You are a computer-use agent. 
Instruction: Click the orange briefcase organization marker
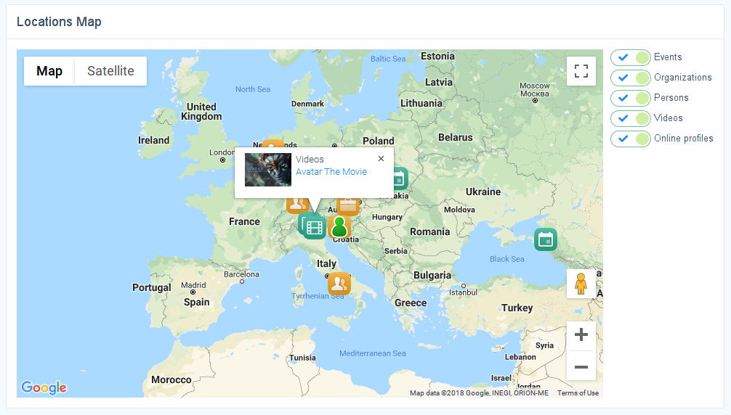coord(348,206)
